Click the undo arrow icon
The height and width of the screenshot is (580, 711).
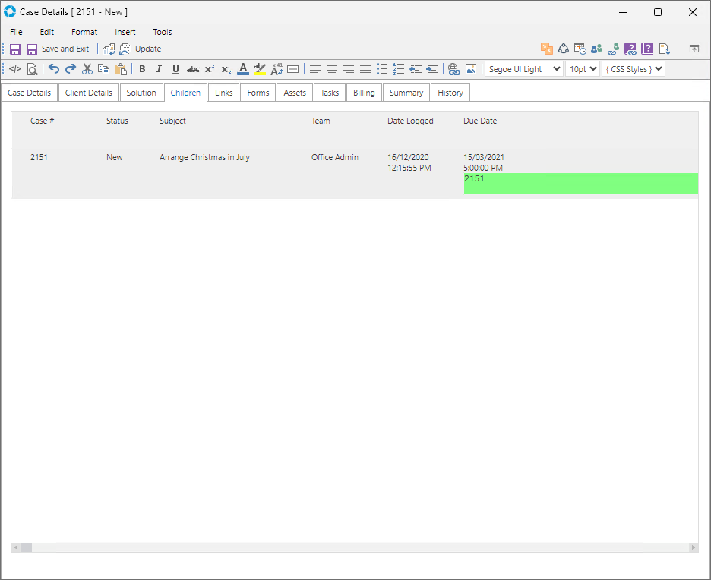[54, 69]
